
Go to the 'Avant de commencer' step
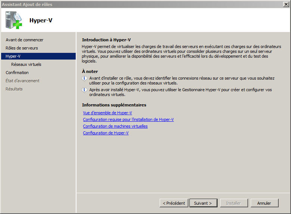coord(24,40)
